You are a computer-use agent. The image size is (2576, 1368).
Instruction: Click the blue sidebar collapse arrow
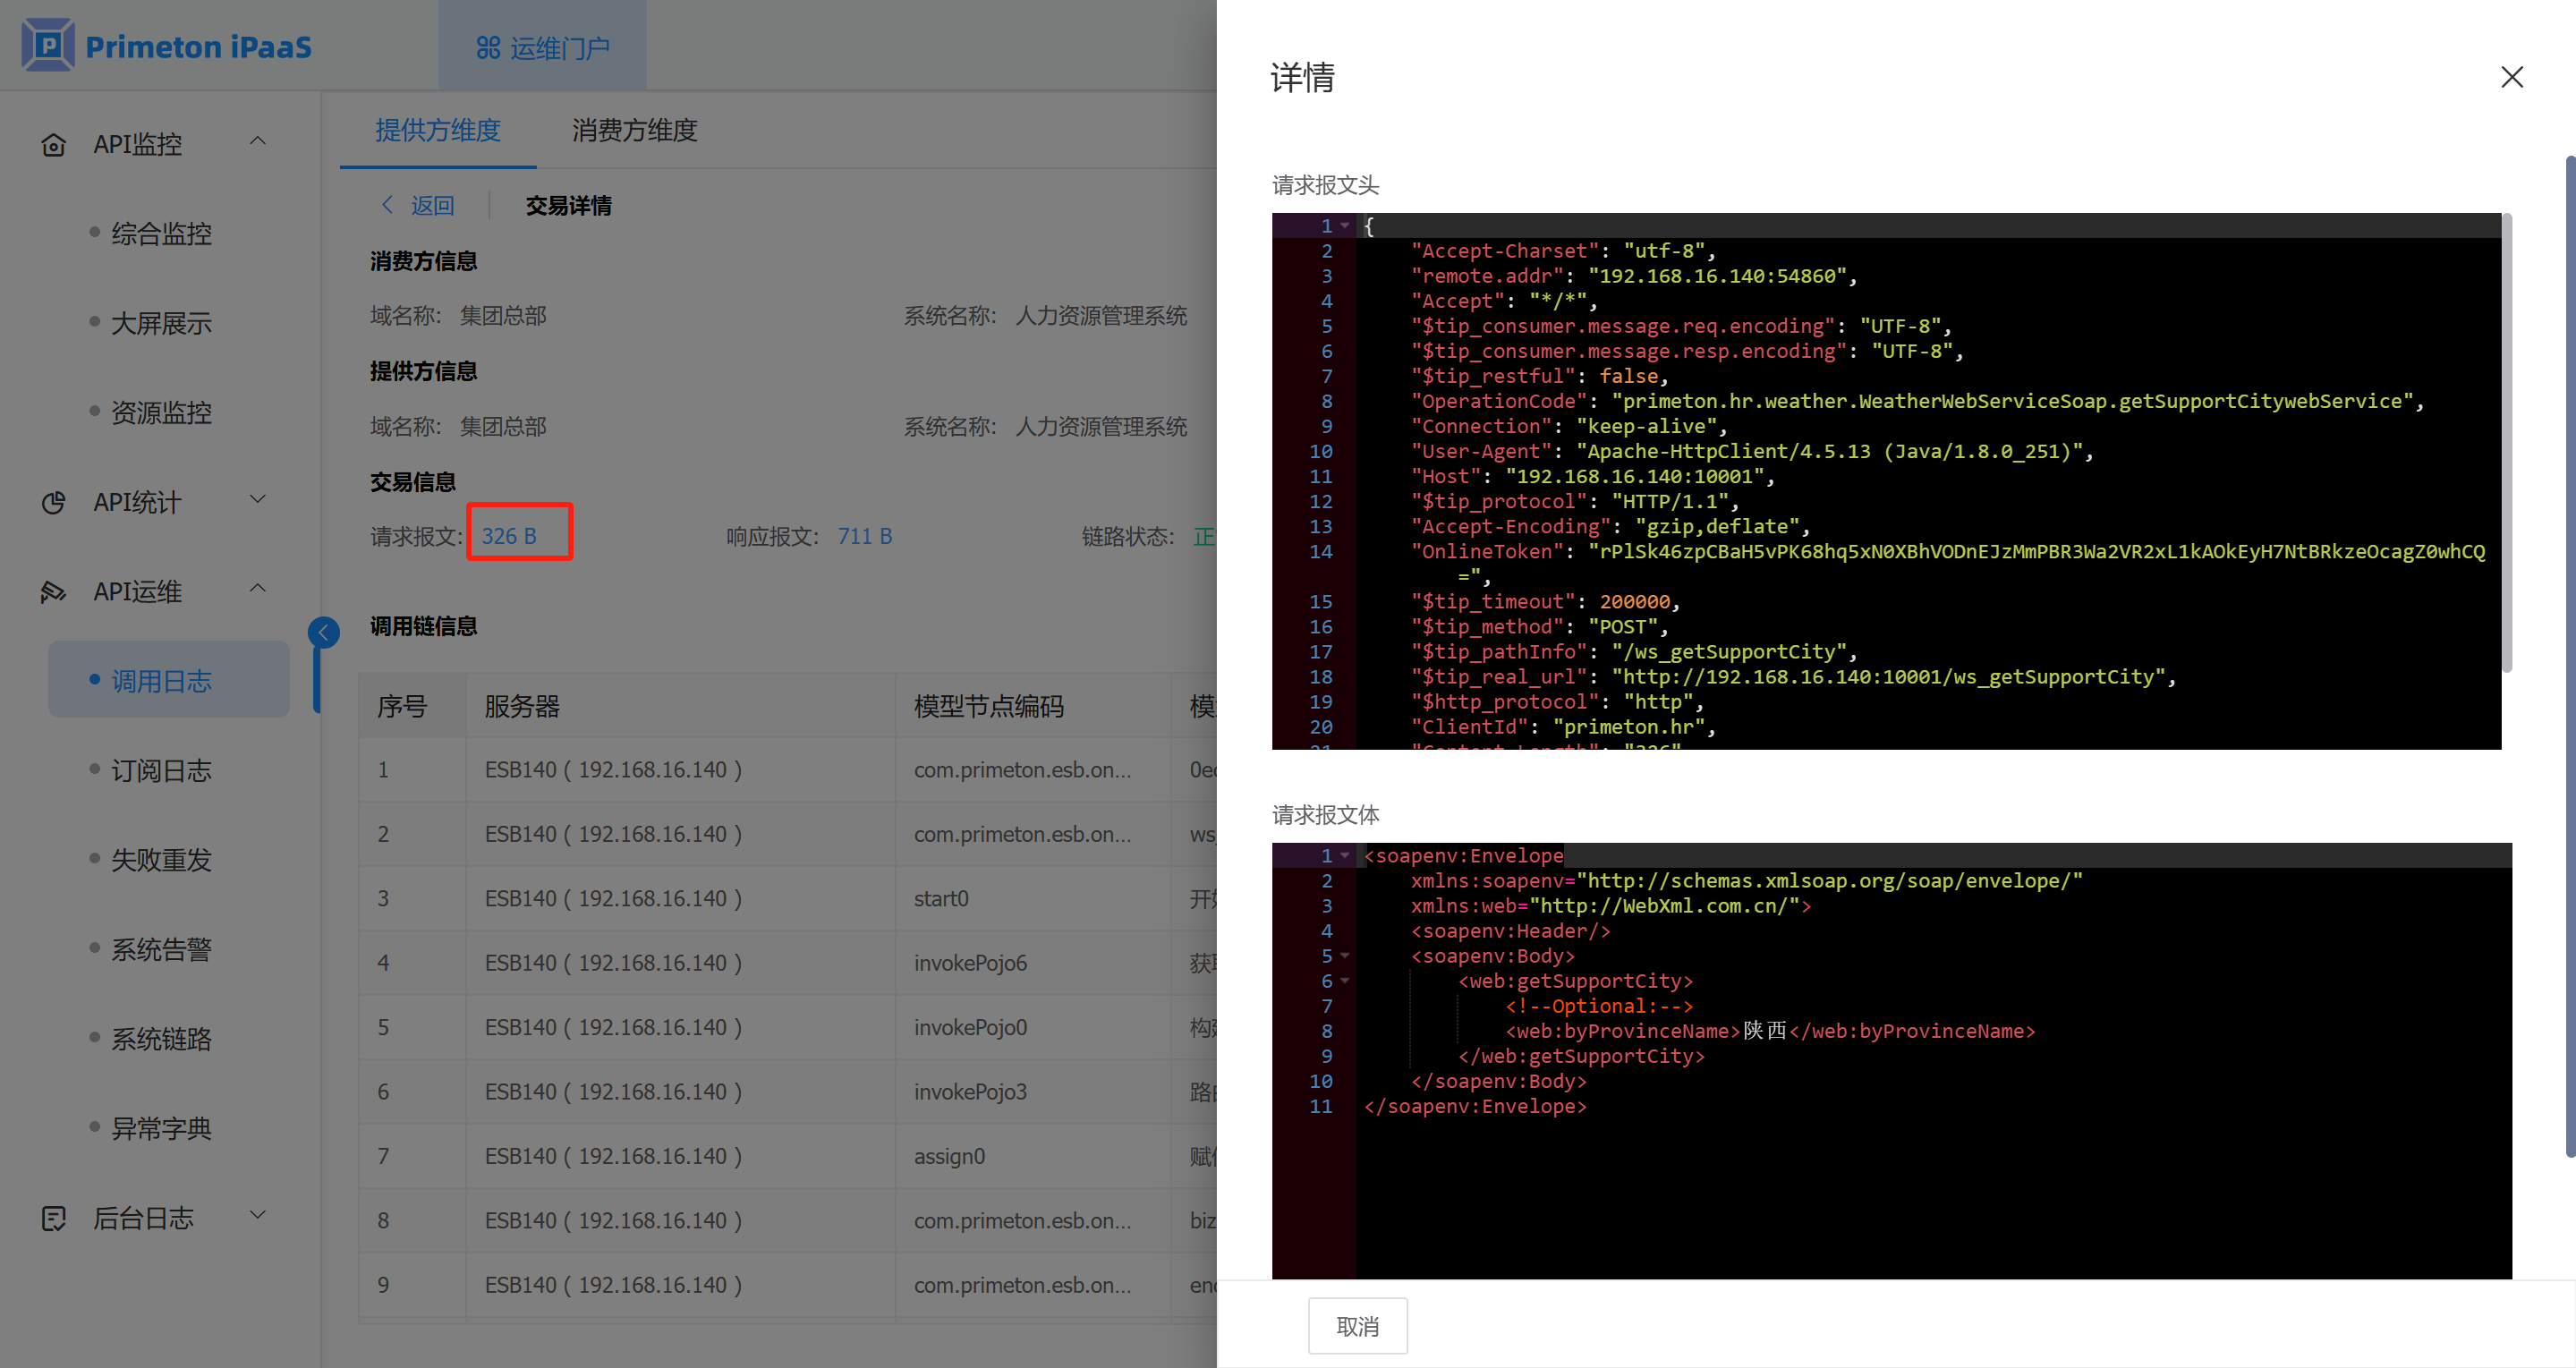[x=323, y=632]
